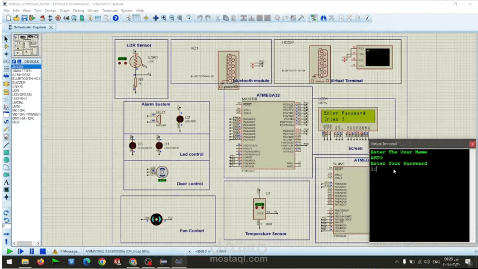The height and width of the screenshot is (269, 478).
Task: Close the Virtual Terminal window
Action: click(472, 144)
